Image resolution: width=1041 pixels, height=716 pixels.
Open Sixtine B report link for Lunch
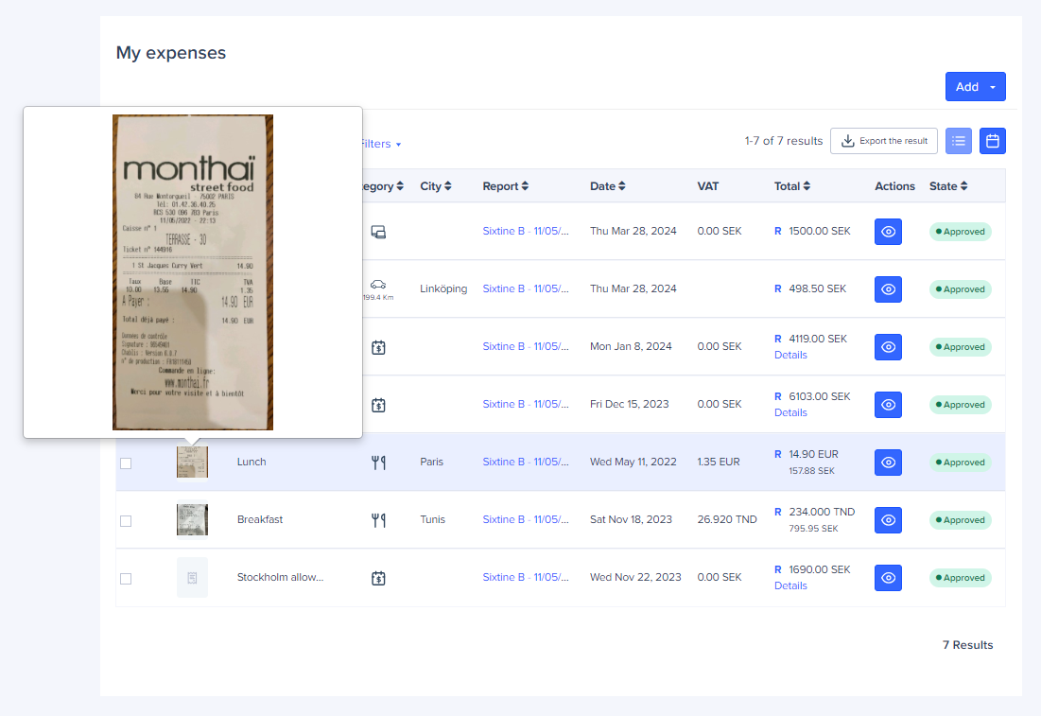coord(526,463)
